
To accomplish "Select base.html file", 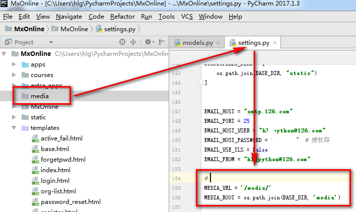I will point(55,149).
